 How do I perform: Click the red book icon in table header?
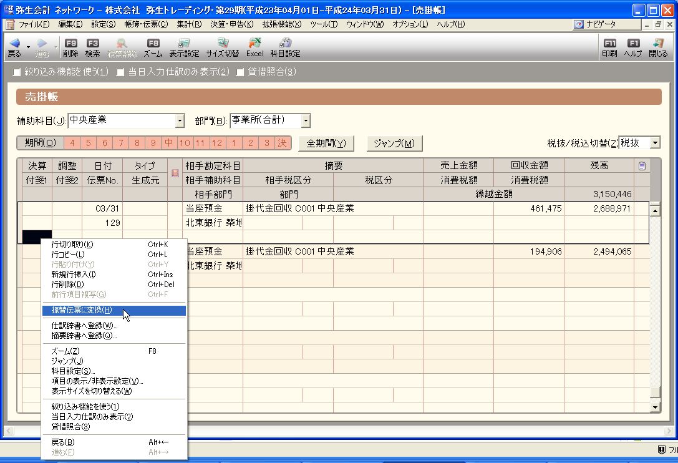[175, 173]
